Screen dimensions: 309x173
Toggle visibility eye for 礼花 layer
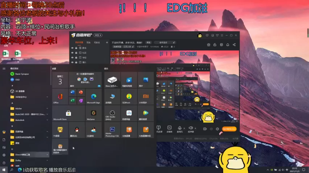point(72,53)
